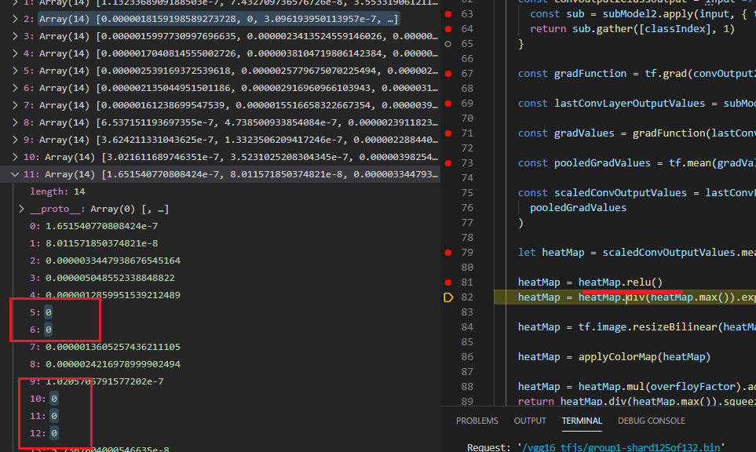The image size is (756, 452).
Task: Click 'gradValues' declaration on line 71
Action: [584, 133]
